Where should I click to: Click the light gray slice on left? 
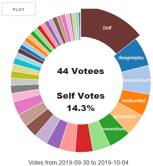25,82
